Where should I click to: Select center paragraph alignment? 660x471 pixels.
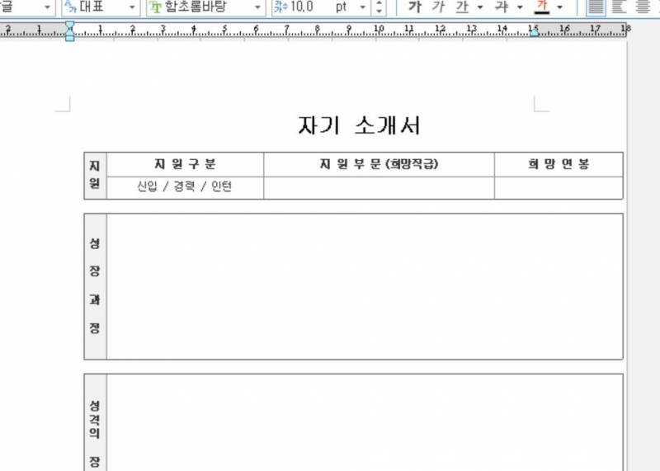pyautogui.click(x=643, y=7)
